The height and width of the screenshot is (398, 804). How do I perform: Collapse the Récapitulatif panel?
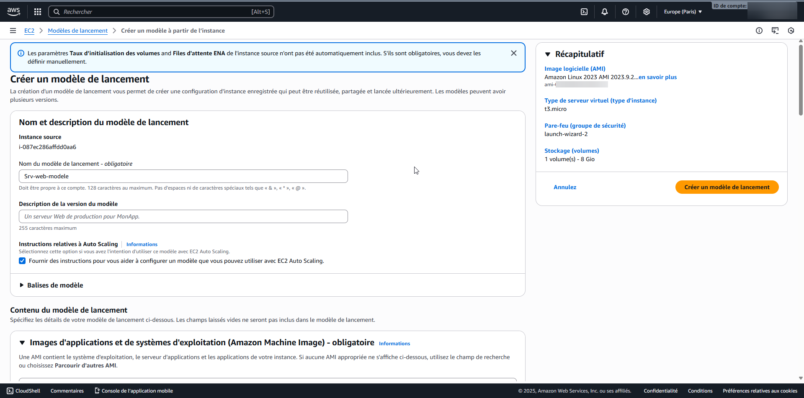(x=548, y=54)
